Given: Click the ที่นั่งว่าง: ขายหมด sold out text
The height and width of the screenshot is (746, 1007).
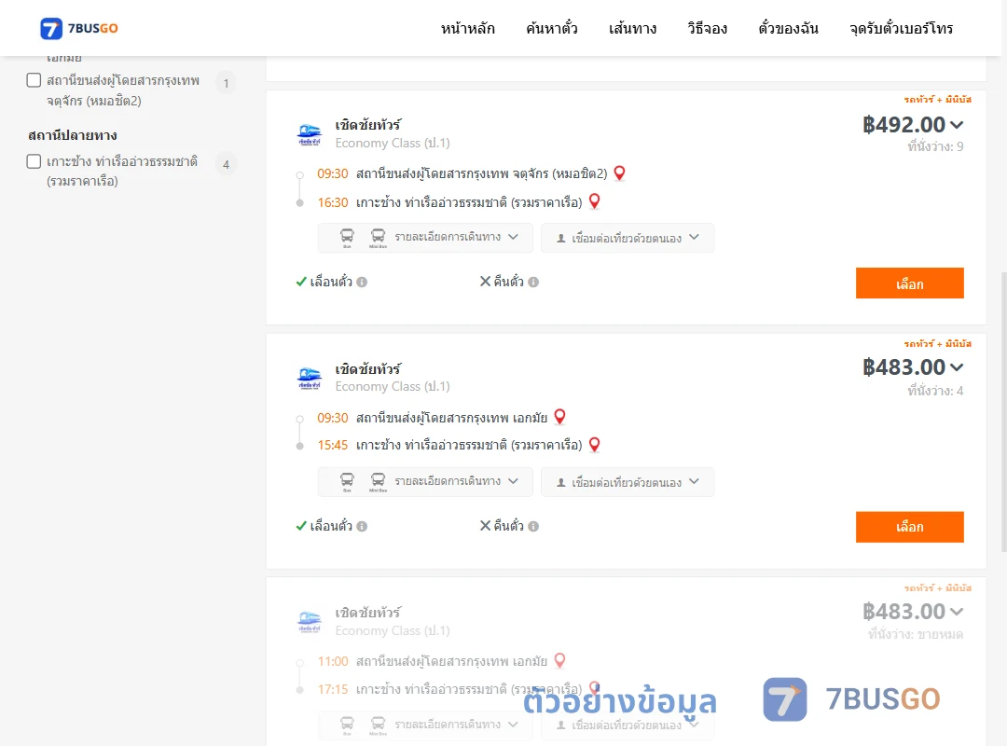Looking at the screenshot, I should click(x=916, y=634).
